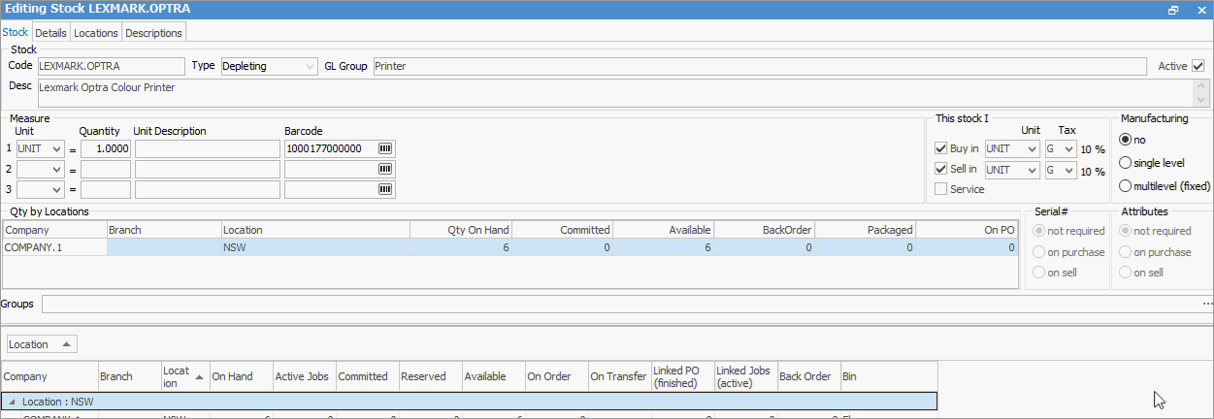The width and height of the screenshot is (1214, 419).
Task: Click barcode icon in Measure row 2
Action: pyautogui.click(x=385, y=170)
